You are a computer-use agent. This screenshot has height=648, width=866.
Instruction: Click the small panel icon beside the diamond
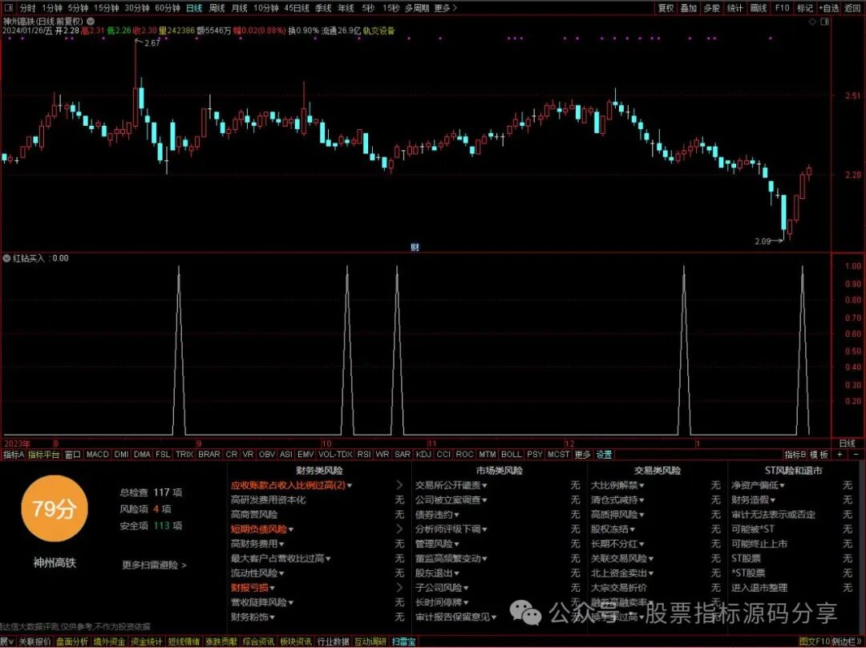[825, 22]
